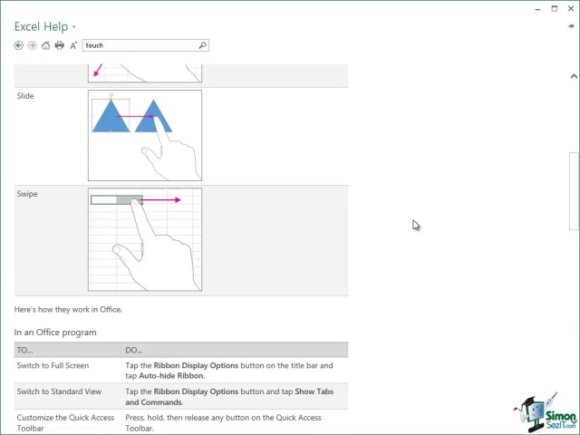Click the search magnifier icon
This screenshot has height=435, width=580.
[x=202, y=45]
